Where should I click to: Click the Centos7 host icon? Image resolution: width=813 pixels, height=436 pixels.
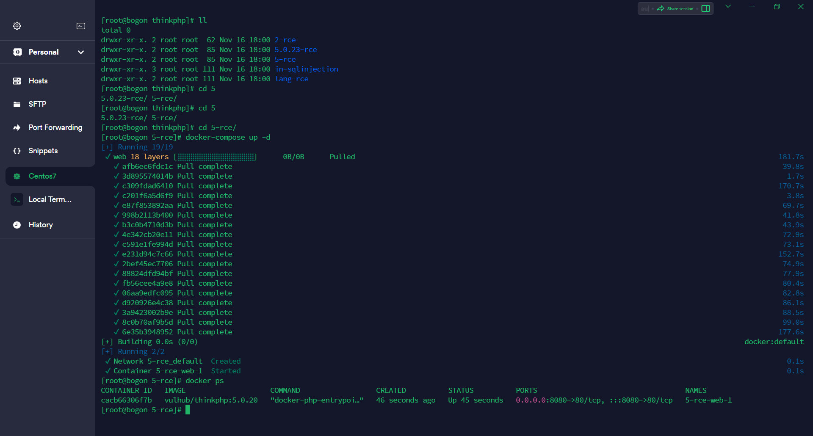pyautogui.click(x=17, y=176)
